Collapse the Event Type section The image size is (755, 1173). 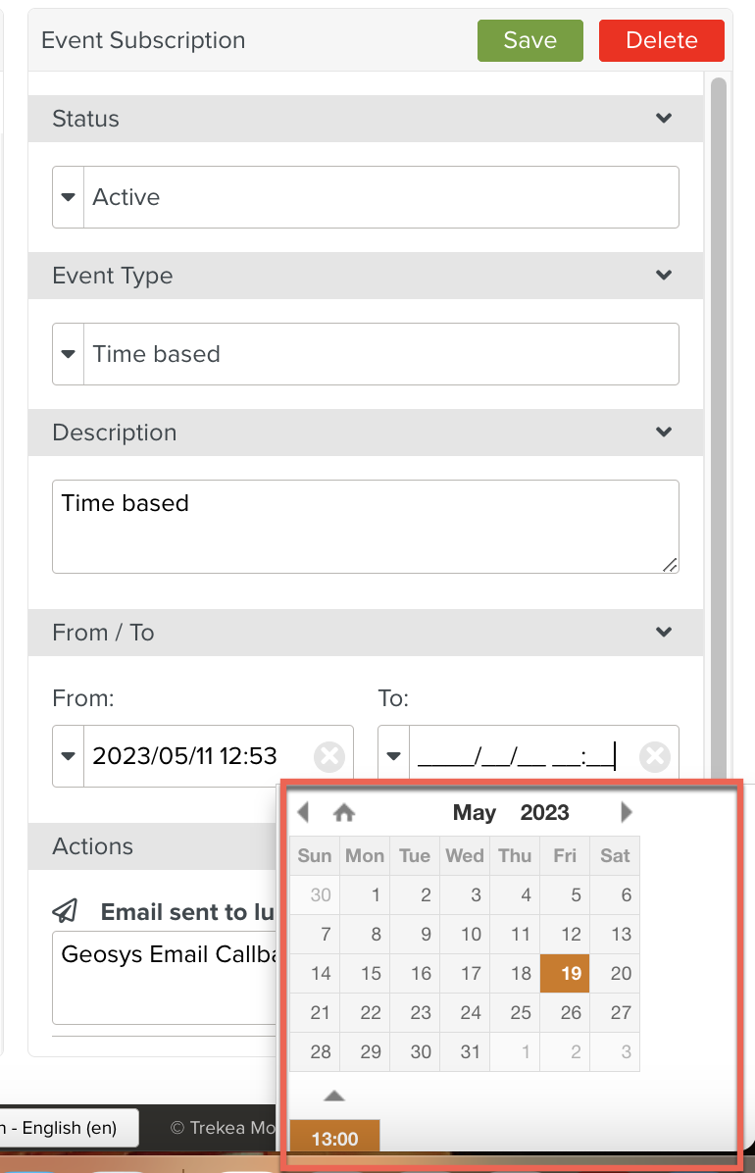pyautogui.click(x=664, y=276)
